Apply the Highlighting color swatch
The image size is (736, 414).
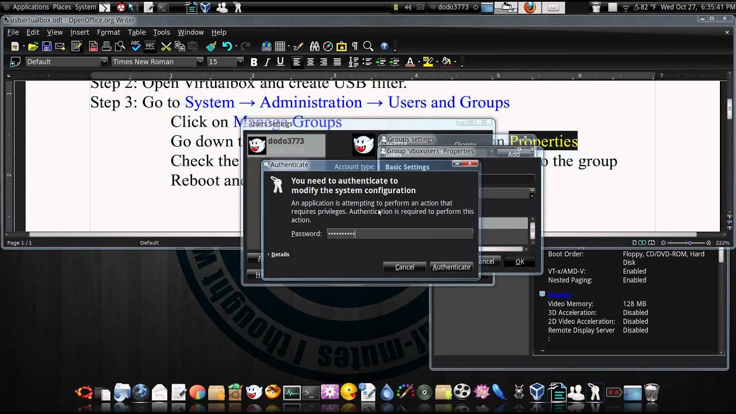(x=428, y=62)
